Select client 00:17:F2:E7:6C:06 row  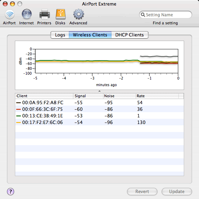pyautogui.click(x=99, y=122)
